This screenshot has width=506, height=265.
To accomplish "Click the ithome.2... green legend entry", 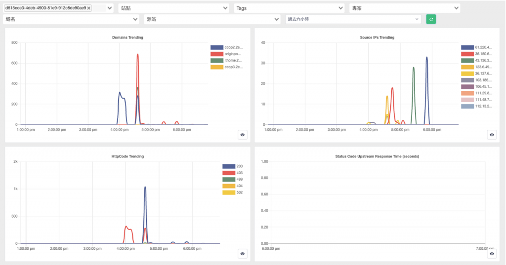I will 226,60.
